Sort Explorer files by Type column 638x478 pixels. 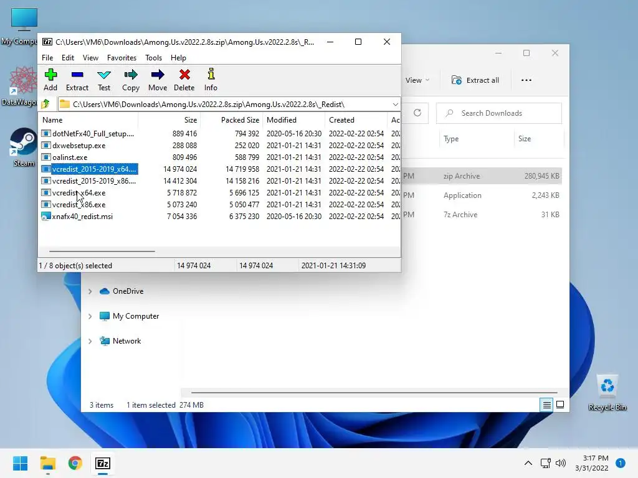477,139
